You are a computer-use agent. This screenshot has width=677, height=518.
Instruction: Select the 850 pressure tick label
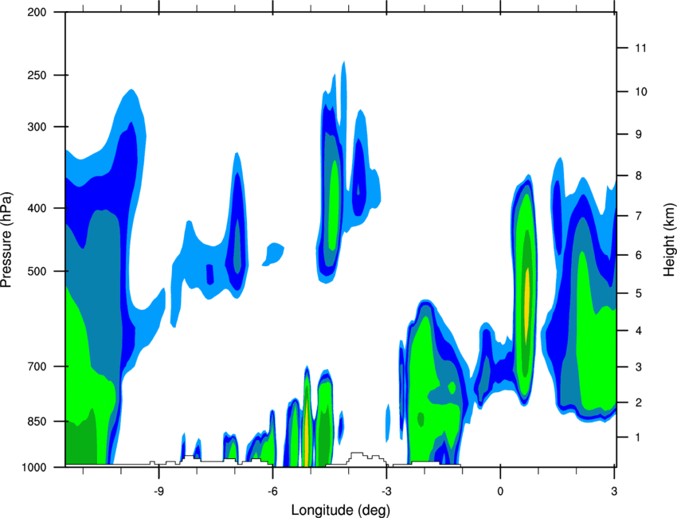coord(37,422)
